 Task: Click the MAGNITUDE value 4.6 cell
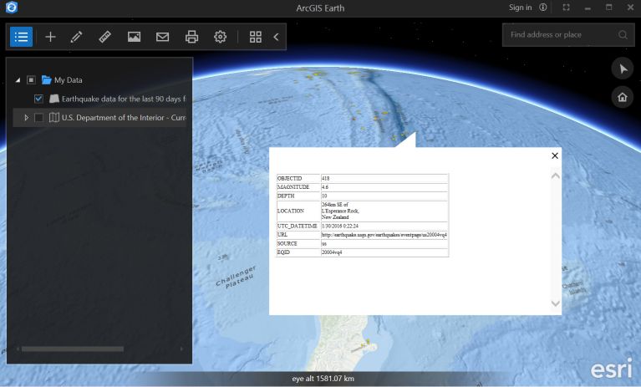(x=384, y=187)
